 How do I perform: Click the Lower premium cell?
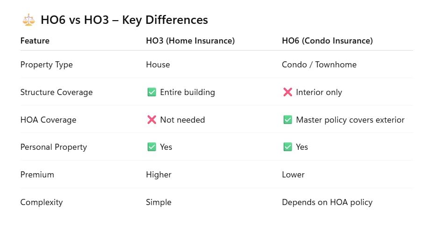pyautogui.click(x=293, y=175)
